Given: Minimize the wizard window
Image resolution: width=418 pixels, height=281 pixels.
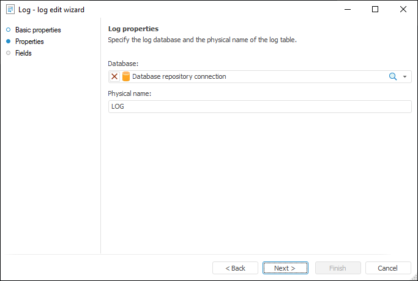Looking at the screenshot, I should [x=348, y=9].
